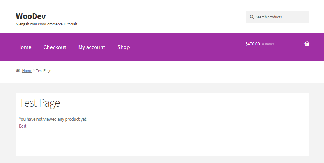Viewport: 324px width, 163px height.
Task: Open My account from navigation
Action: click(x=92, y=47)
